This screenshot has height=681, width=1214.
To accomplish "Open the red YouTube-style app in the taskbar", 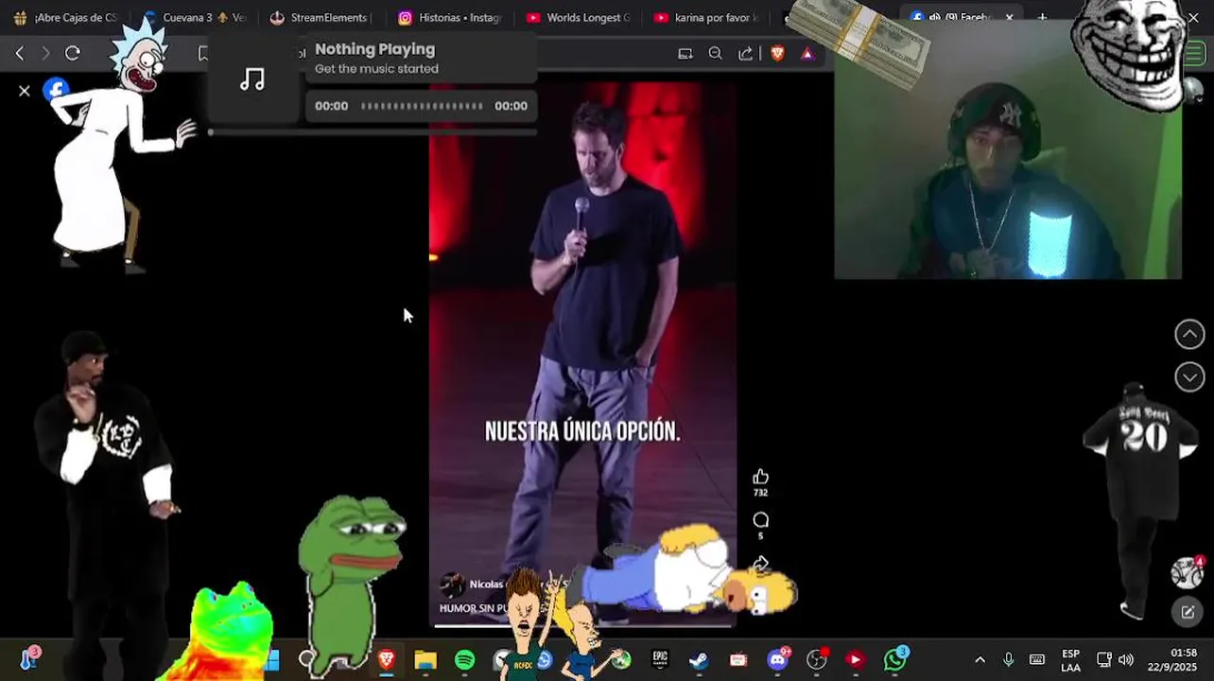I will 855,659.
